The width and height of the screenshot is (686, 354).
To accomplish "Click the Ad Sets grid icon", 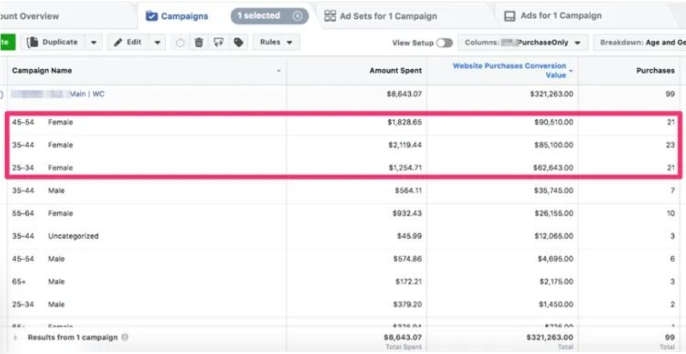I will (330, 16).
